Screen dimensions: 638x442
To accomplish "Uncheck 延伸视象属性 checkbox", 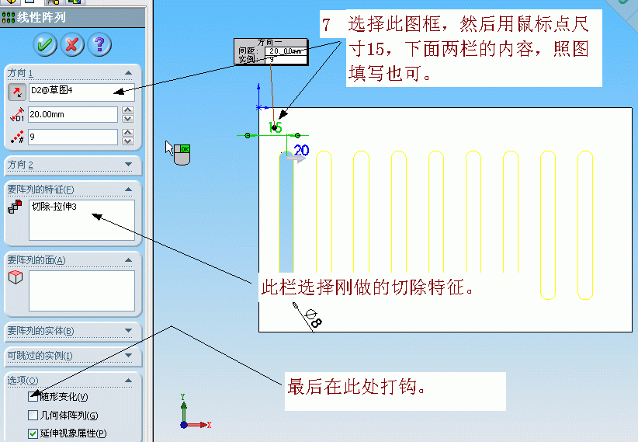I will coord(33,433).
